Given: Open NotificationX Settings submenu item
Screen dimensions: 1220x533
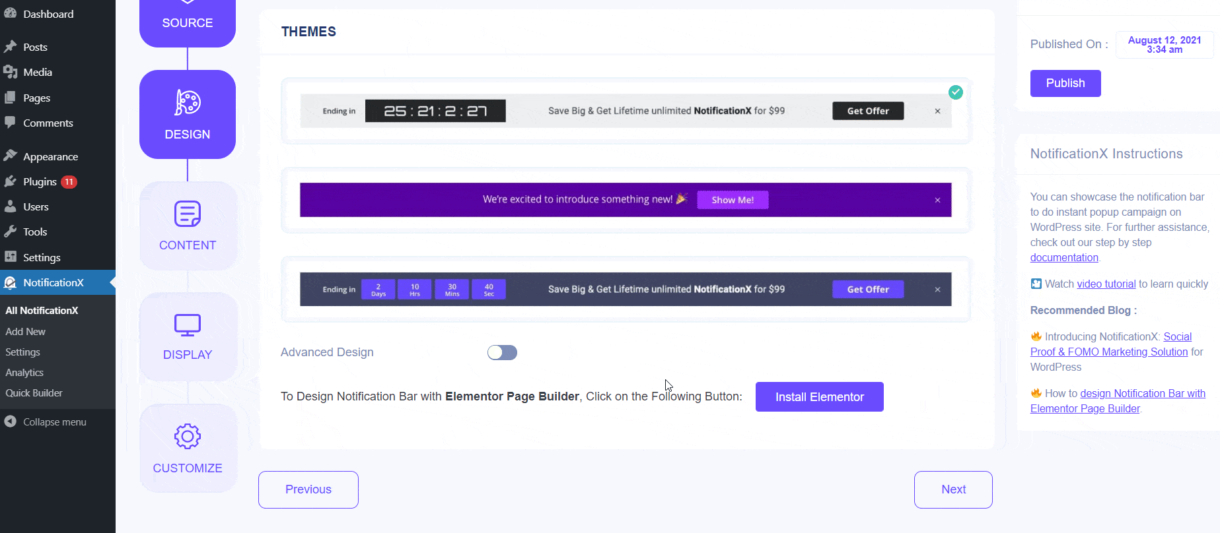Looking at the screenshot, I should pyautogui.click(x=22, y=352).
